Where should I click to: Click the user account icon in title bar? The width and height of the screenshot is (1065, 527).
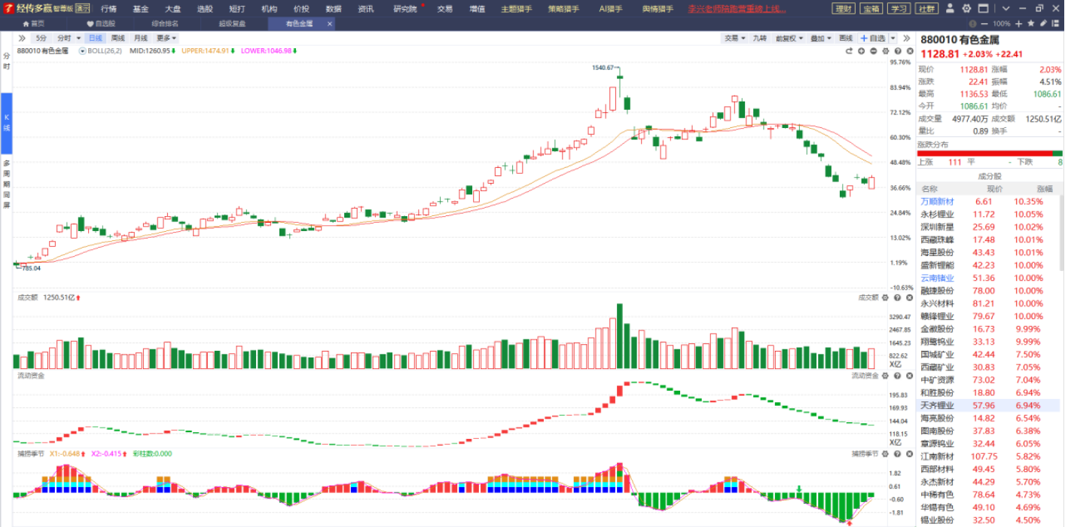coord(948,8)
